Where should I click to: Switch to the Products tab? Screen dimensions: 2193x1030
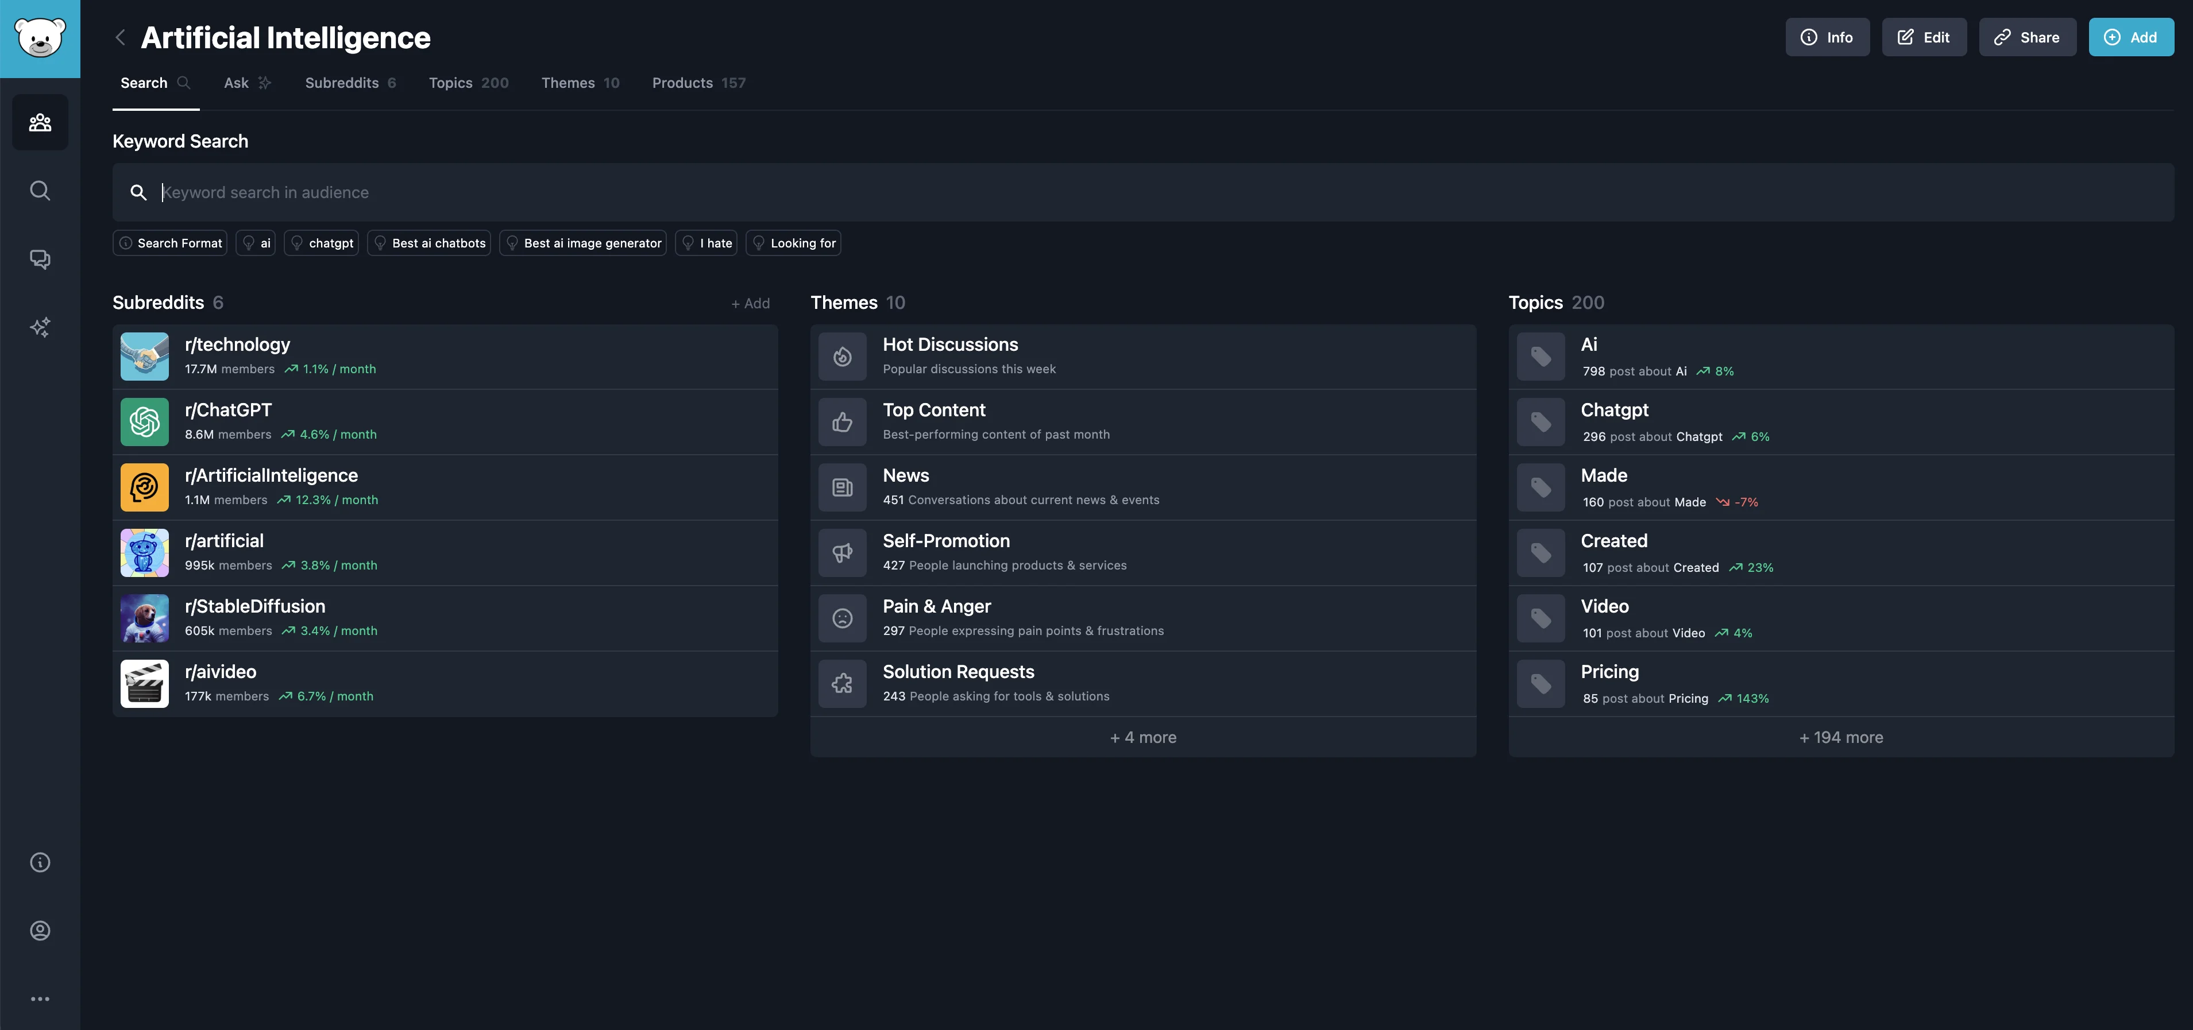pyautogui.click(x=698, y=83)
